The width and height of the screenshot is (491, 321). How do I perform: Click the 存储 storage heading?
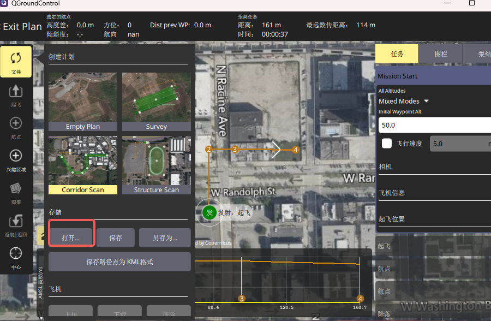point(55,212)
